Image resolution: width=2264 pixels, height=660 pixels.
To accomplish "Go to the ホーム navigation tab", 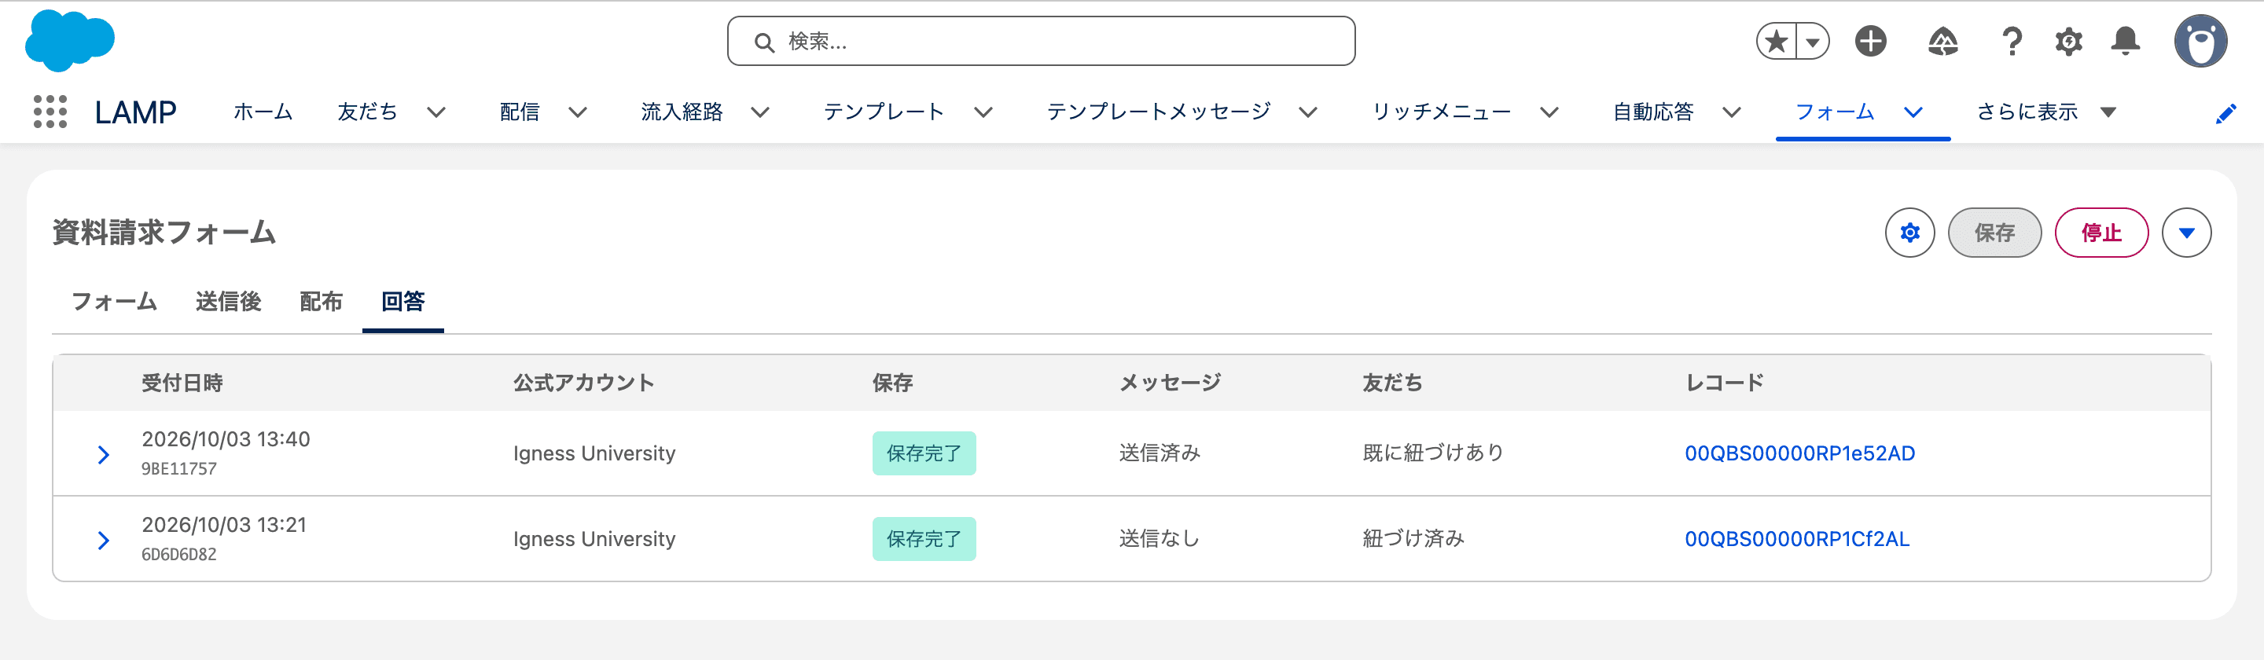I will point(263,112).
